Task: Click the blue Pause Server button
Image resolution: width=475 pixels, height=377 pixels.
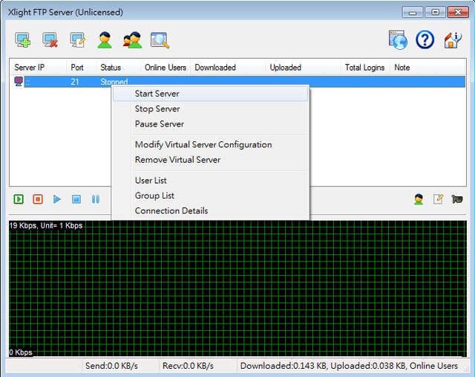Action: [96, 199]
